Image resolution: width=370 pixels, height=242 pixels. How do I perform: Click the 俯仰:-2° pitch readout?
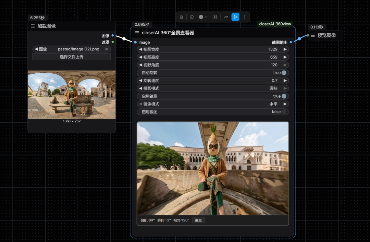pos(164,220)
